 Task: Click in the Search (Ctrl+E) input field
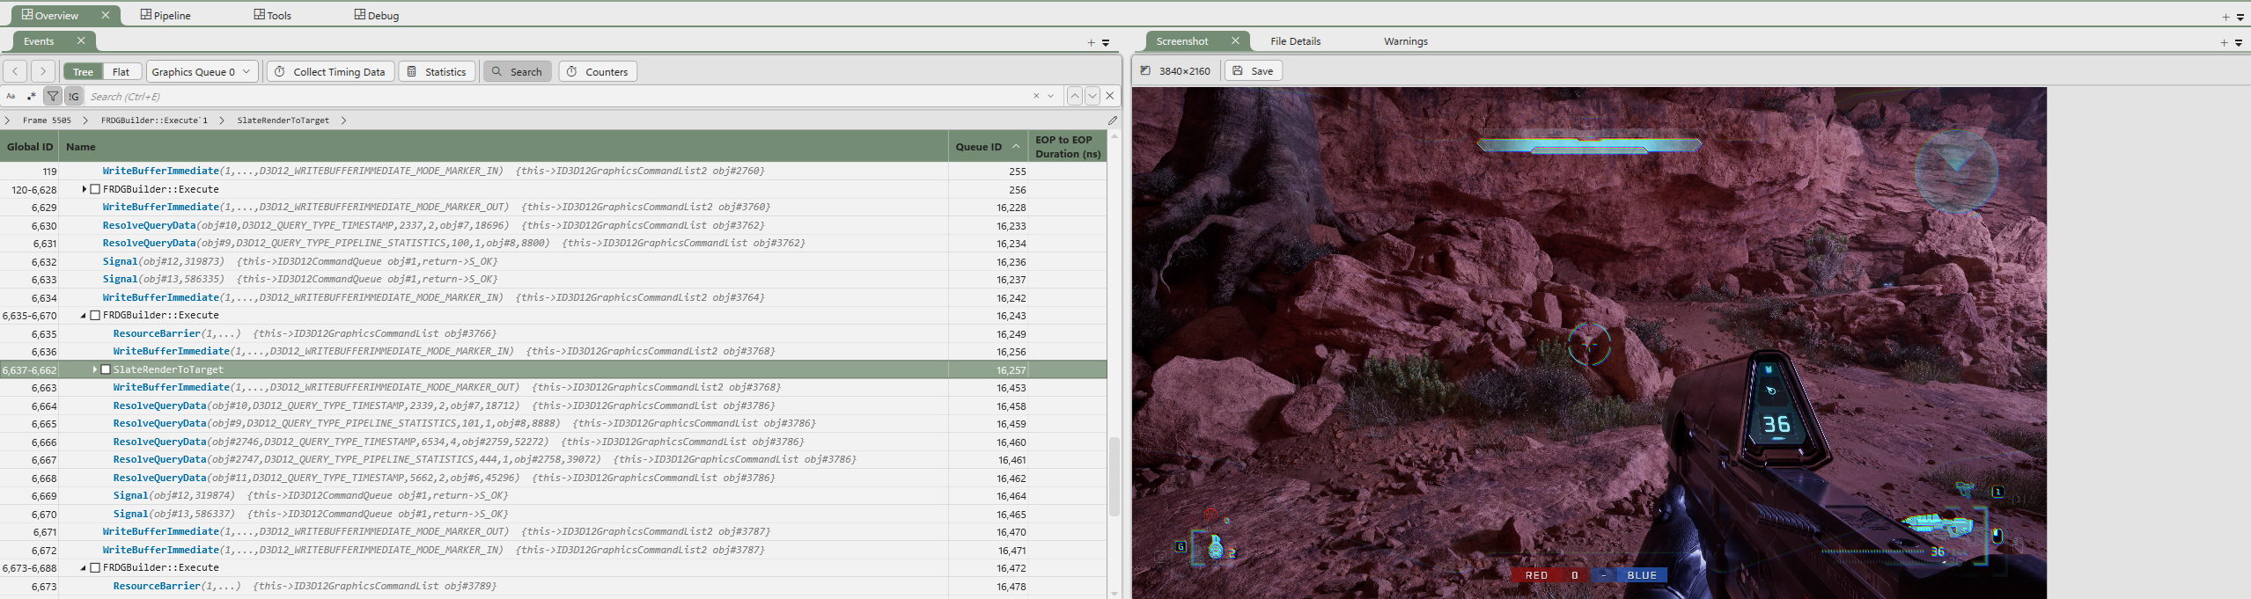click(x=556, y=96)
